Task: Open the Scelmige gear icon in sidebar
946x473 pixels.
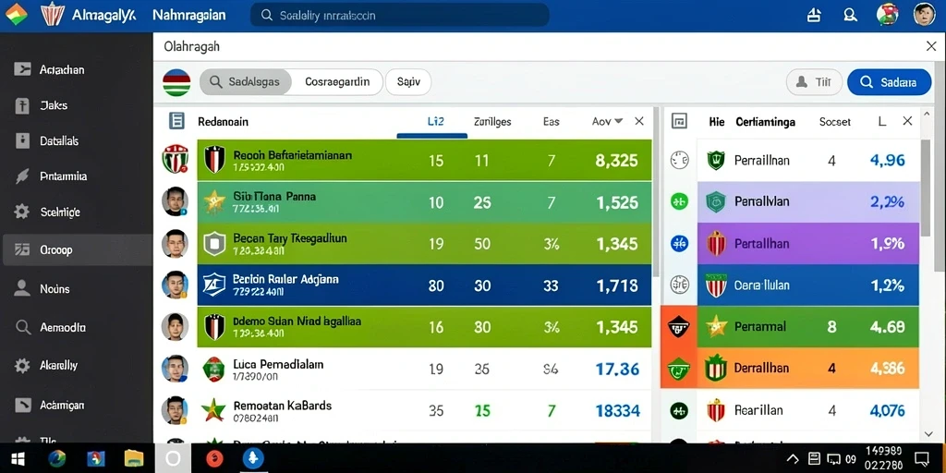Action: 22,212
